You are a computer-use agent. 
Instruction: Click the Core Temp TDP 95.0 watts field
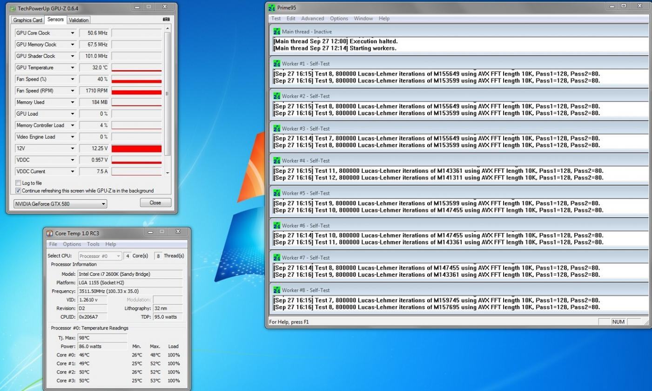point(168,317)
